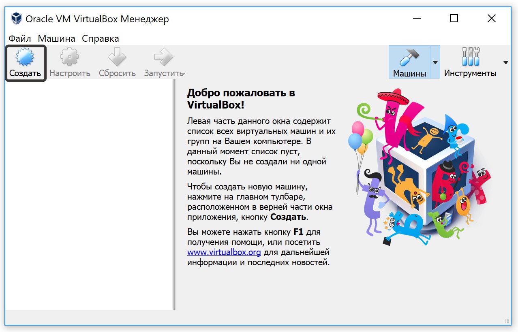Click the VirtualBox logo in title bar
Image resolution: width=518 pixels, height=332 pixels.
pyautogui.click(x=16, y=18)
